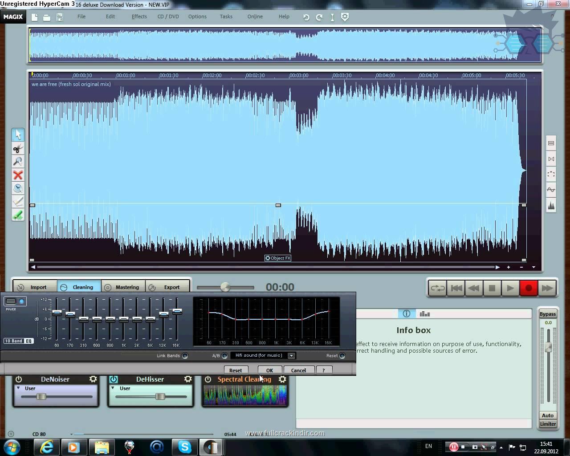The width and height of the screenshot is (570, 456).
Task: Open the Hifi sound preset dropdown
Action: (x=291, y=355)
